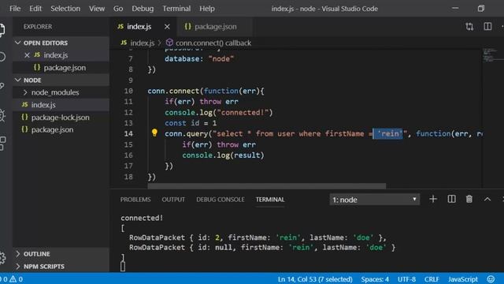Click 'const id = 1' on line 13

coord(191,123)
